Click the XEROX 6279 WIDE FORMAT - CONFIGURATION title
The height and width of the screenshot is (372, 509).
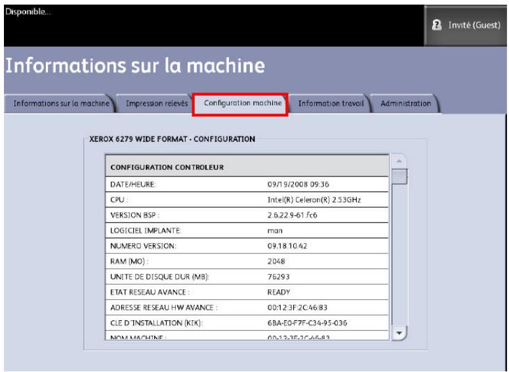pyautogui.click(x=172, y=139)
